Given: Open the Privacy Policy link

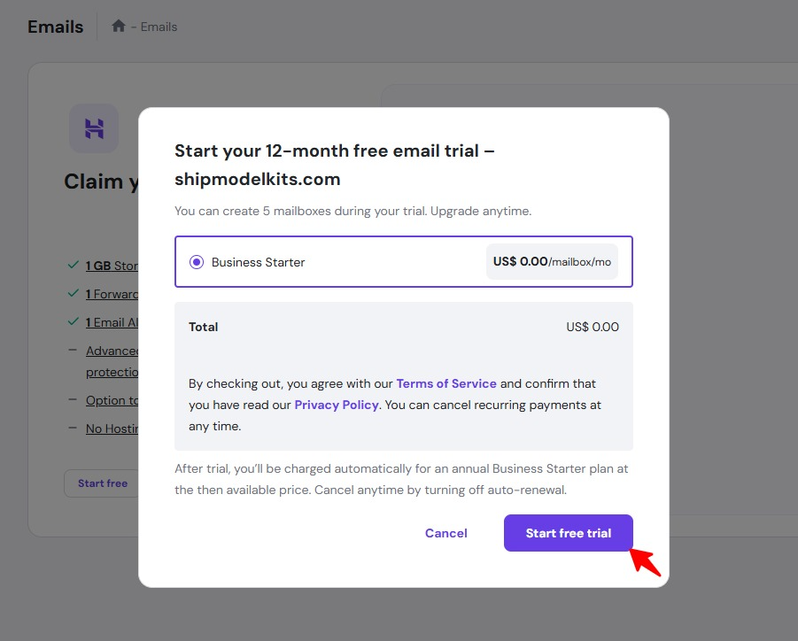Looking at the screenshot, I should tap(337, 405).
